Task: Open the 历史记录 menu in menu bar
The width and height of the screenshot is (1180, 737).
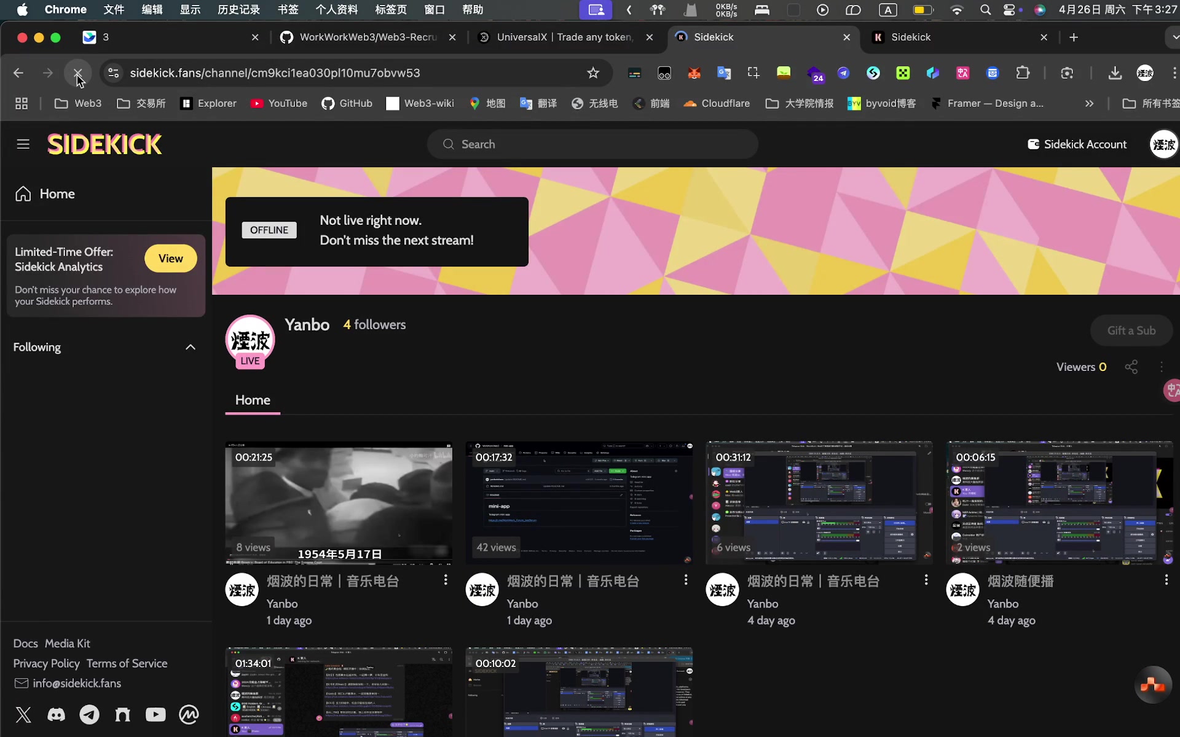Action: point(238,10)
